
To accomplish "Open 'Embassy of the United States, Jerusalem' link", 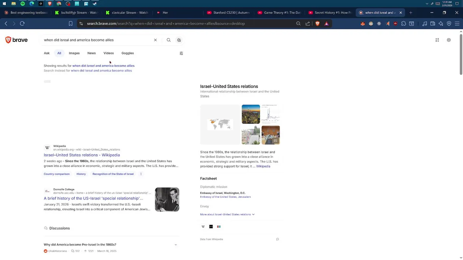I will click(225, 197).
